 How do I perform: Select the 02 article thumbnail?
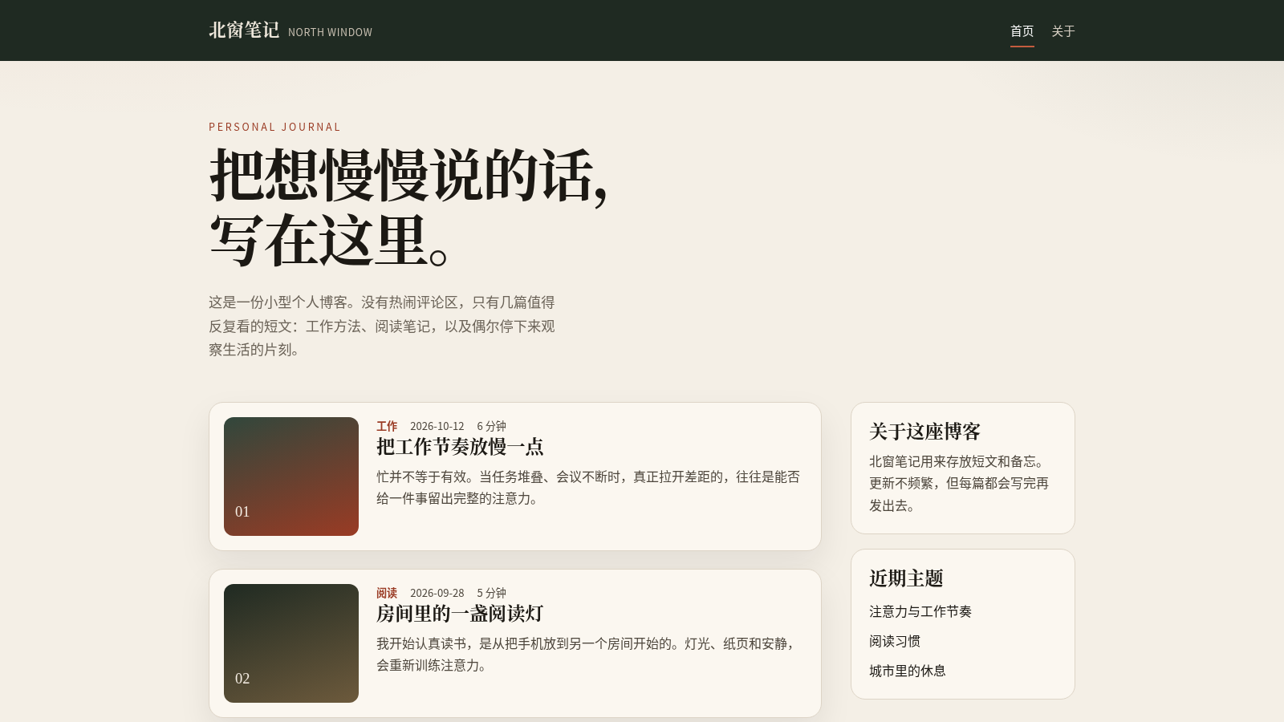[x=291, y=643]
